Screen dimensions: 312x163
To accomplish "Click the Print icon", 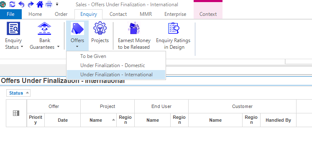I will pos(49,4).
